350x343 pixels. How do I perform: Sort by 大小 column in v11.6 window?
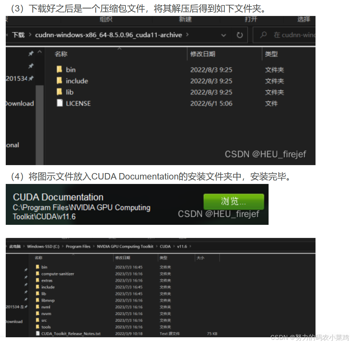coord(200,258)
